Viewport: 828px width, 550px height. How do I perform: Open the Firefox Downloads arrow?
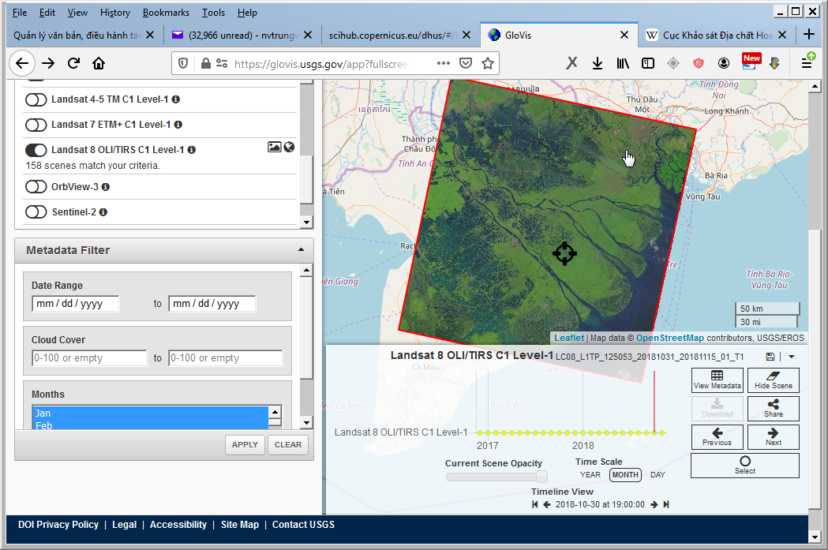click(598, 64)
